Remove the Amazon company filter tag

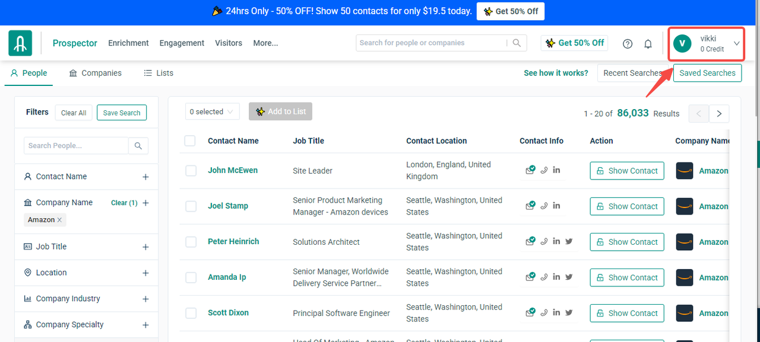[x=59, y=220]
